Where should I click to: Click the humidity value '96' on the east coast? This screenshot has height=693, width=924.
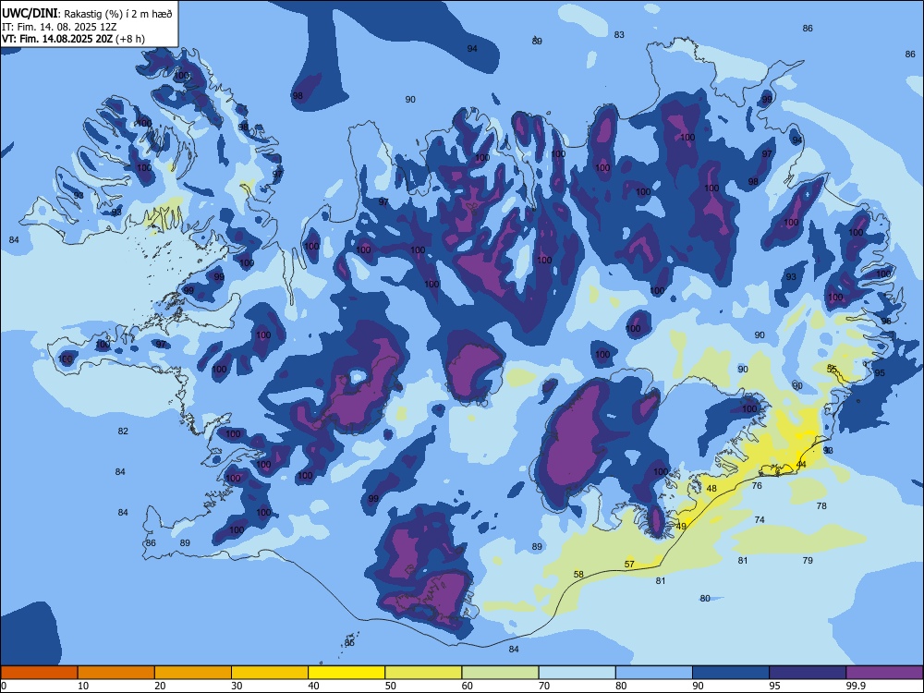[x=886, y=322]
